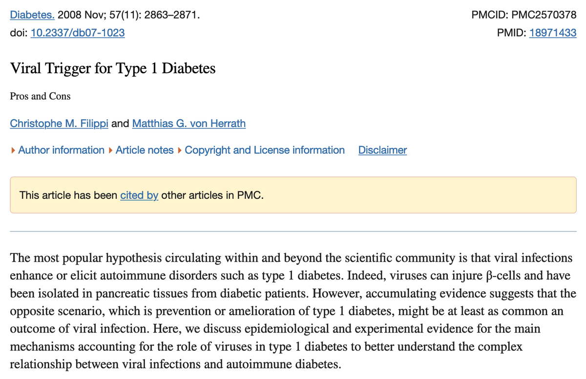Follow the "cited by" link

click(139, 195)
